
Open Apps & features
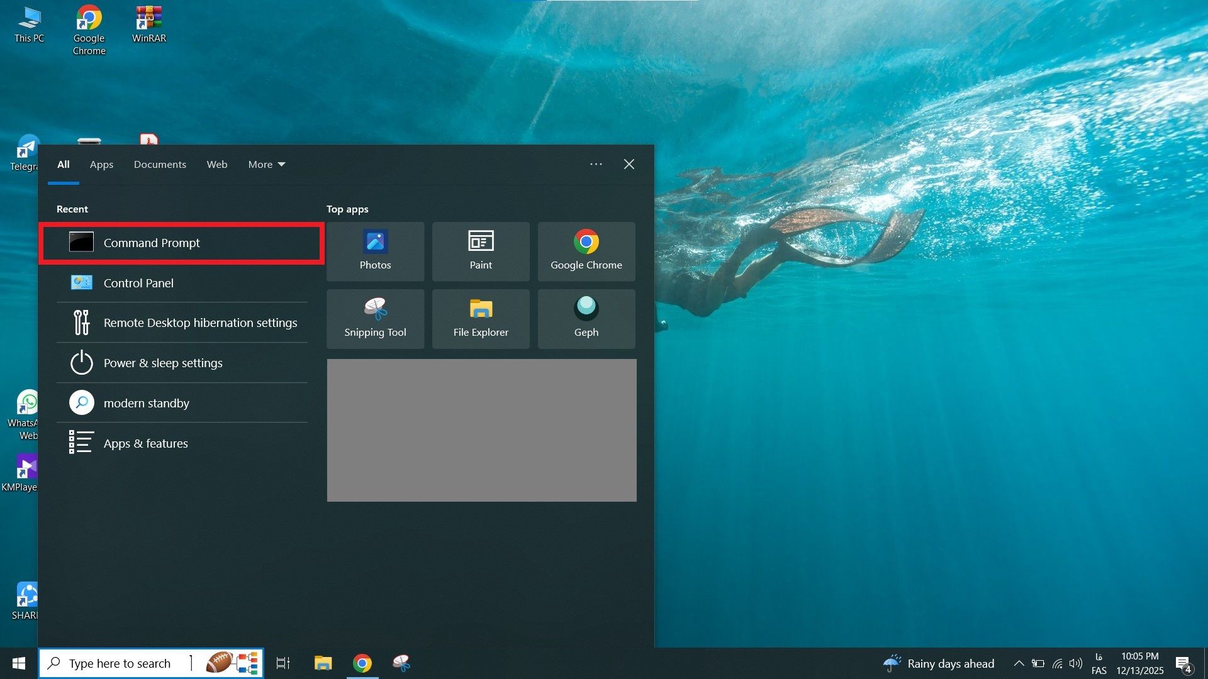pos(145,443)
